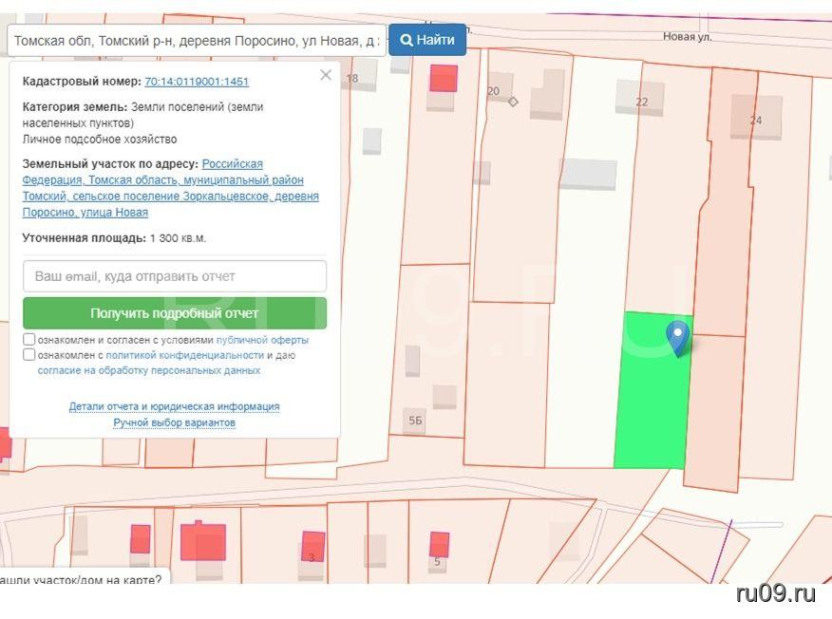
Task: Click the red building above house 20
Action: [444, 78]
